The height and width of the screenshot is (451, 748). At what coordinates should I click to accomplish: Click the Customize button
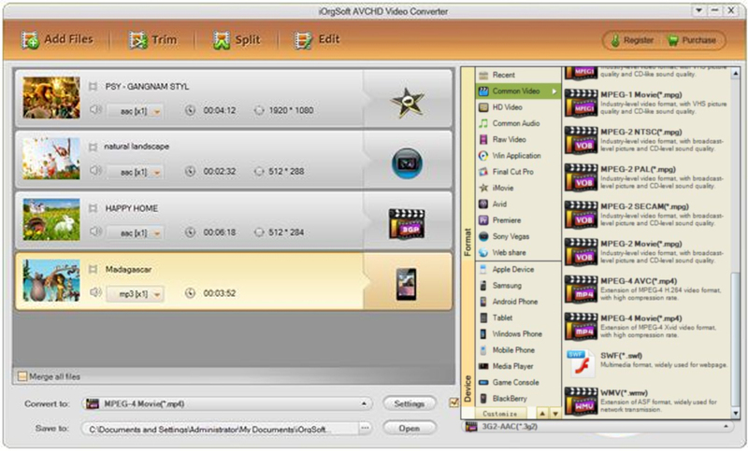[x=500, y=414]
